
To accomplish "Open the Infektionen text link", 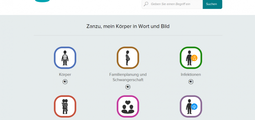I will pos(191,75).
